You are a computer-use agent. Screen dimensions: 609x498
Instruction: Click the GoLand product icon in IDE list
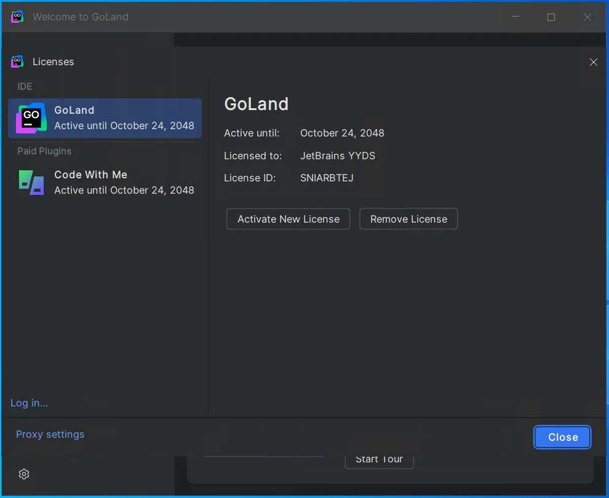pyautogui.click(x=31, y=118)
